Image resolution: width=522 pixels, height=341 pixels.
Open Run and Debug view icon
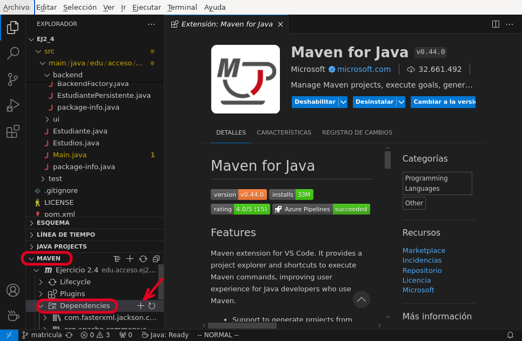point(12,105)
